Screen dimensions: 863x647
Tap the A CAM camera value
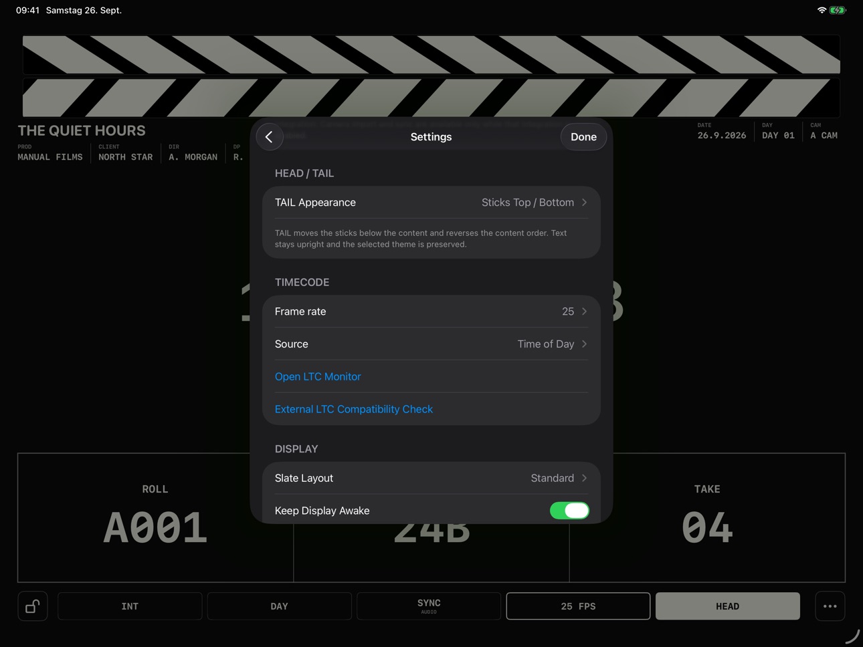click(x=824, y=136)
